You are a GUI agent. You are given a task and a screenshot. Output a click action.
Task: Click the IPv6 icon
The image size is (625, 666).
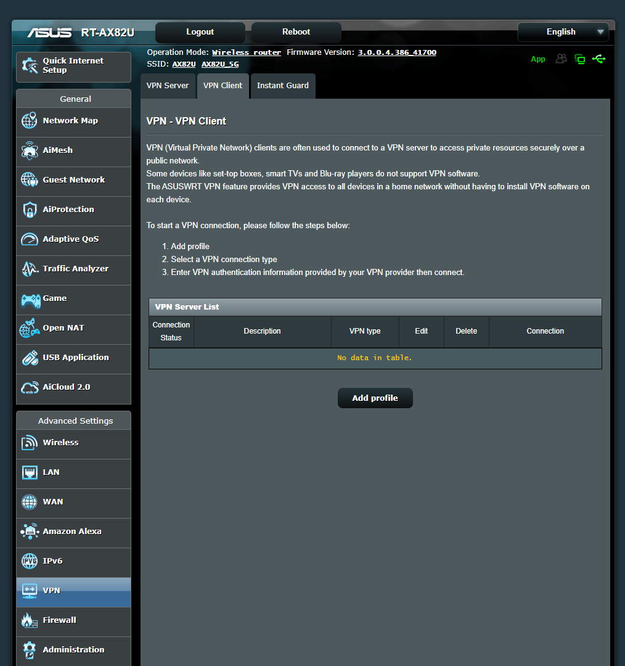click(30, 561)
